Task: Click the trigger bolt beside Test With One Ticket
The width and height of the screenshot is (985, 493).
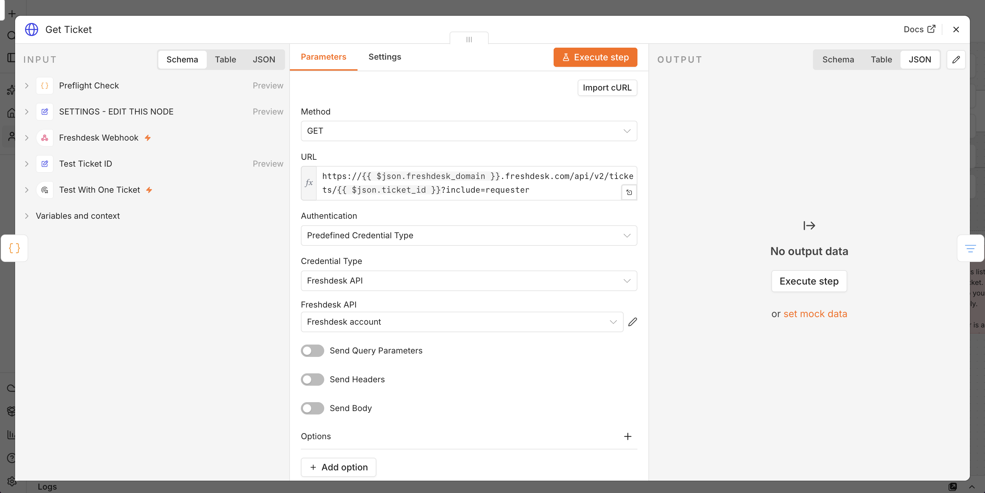Action: (x=149, y=190)
